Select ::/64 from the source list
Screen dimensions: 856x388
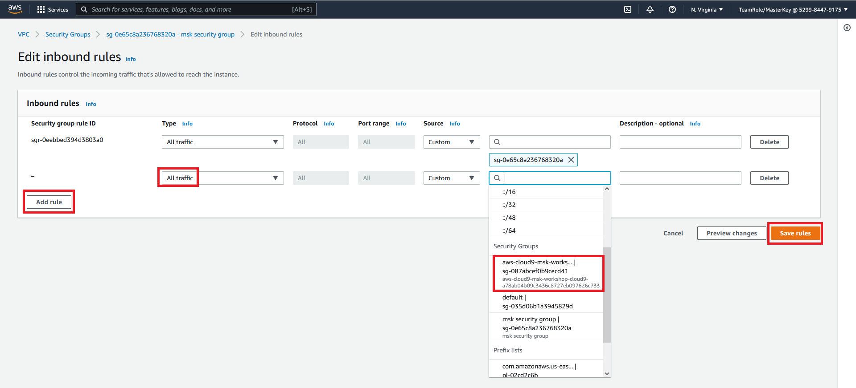tap(546, 230)
